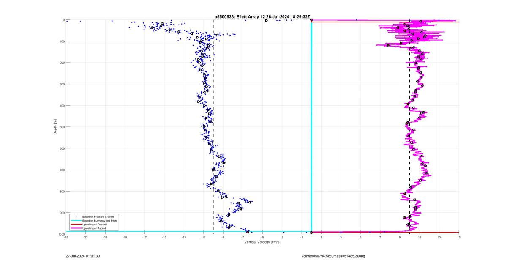Click the velocity tick label -7
Viewport: 507px width, 263px height.
(243, 238)
